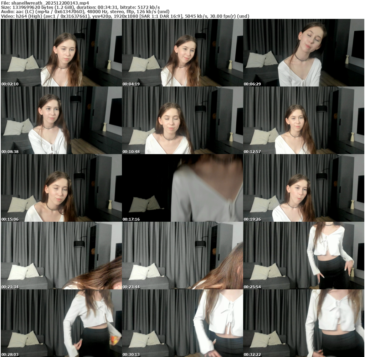
Task: Select the frame at 00:28:03
Action: [61, 323]
